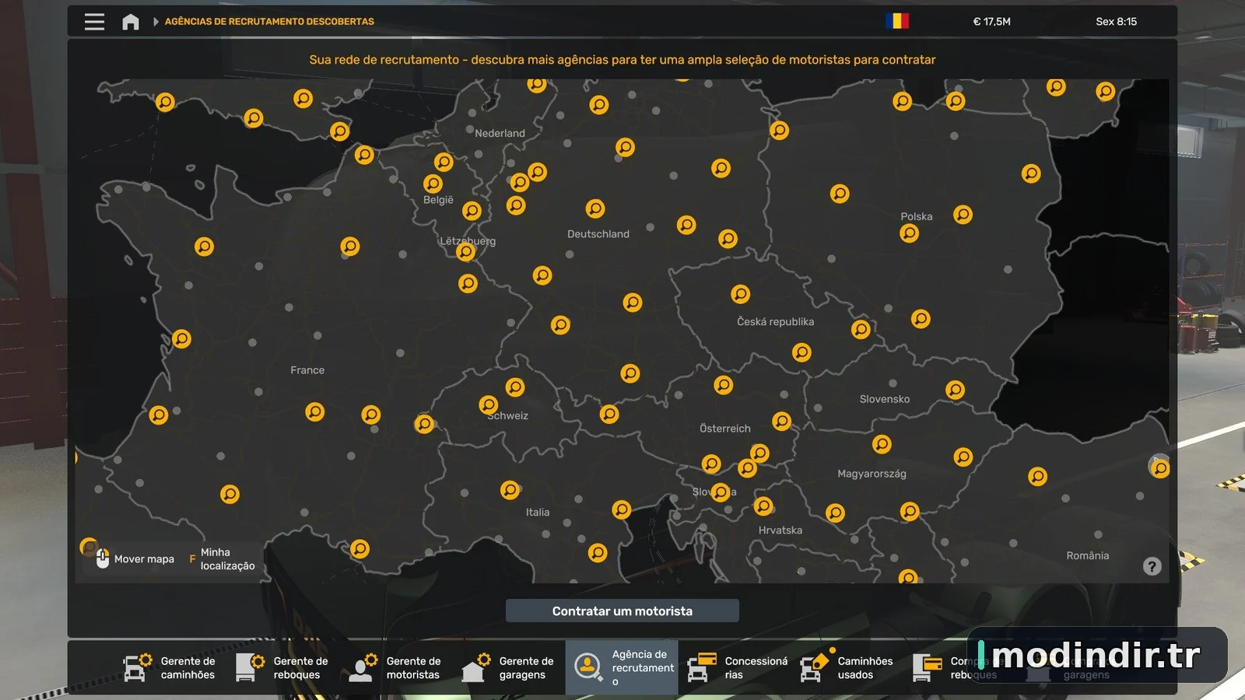Image resolution: width=1245 pixels, height=700 pixels.
Task: Click the Polska country label
Action: click(917, 216)
